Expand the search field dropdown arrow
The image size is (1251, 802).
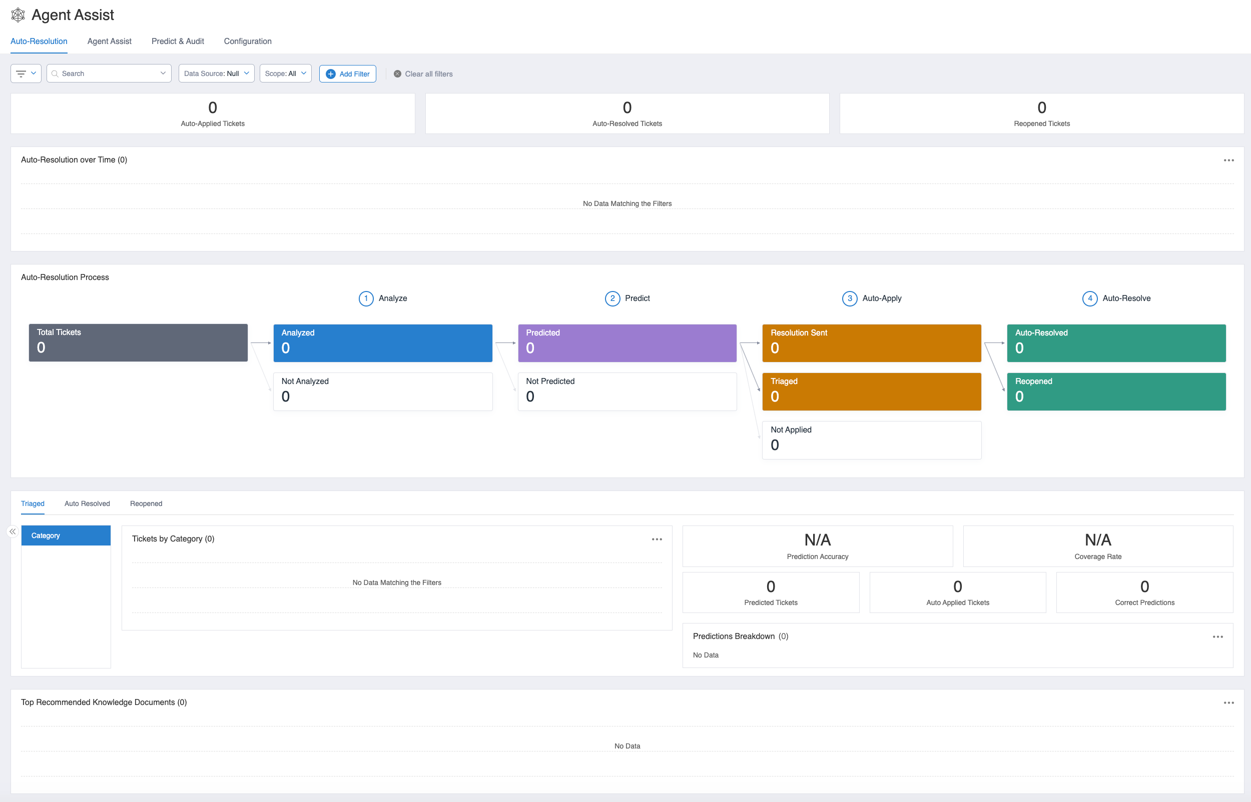point(163,73)
